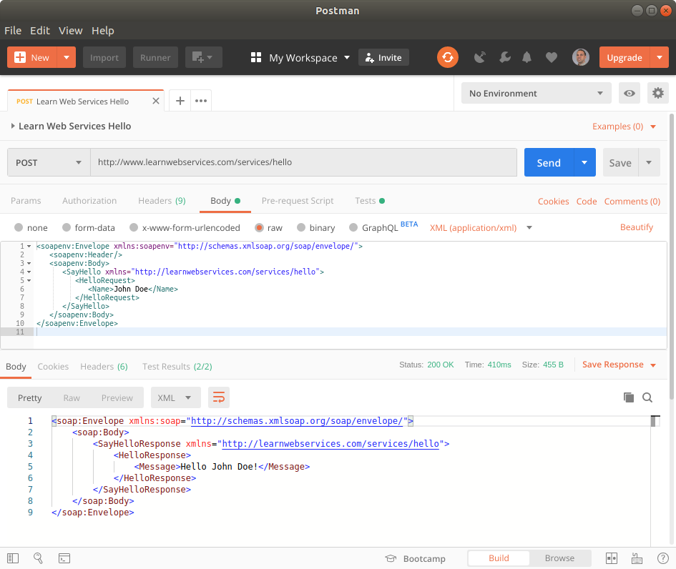Click the main window vertical scrollbar
The height and width of the screenshot is (569, 676).
click(x=672, y=257)
